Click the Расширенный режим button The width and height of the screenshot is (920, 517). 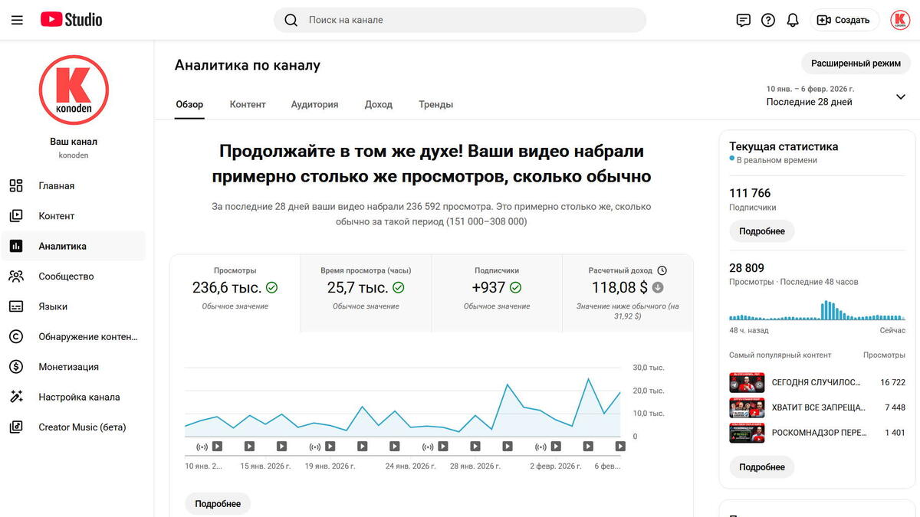click(x=856, y=63)
